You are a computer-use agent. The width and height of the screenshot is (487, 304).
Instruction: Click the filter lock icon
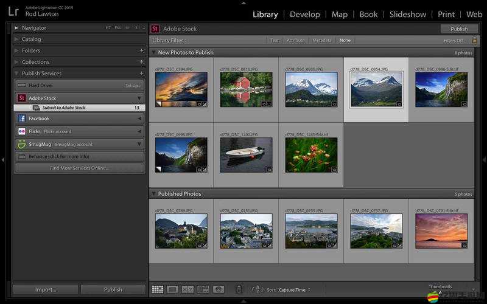[x=474, y=40]
